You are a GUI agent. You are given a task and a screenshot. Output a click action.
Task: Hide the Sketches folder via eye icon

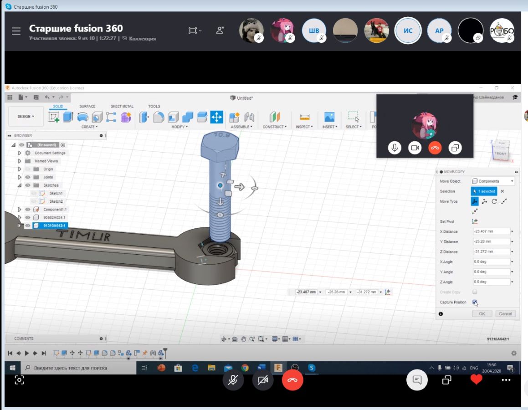coord(28,185)
